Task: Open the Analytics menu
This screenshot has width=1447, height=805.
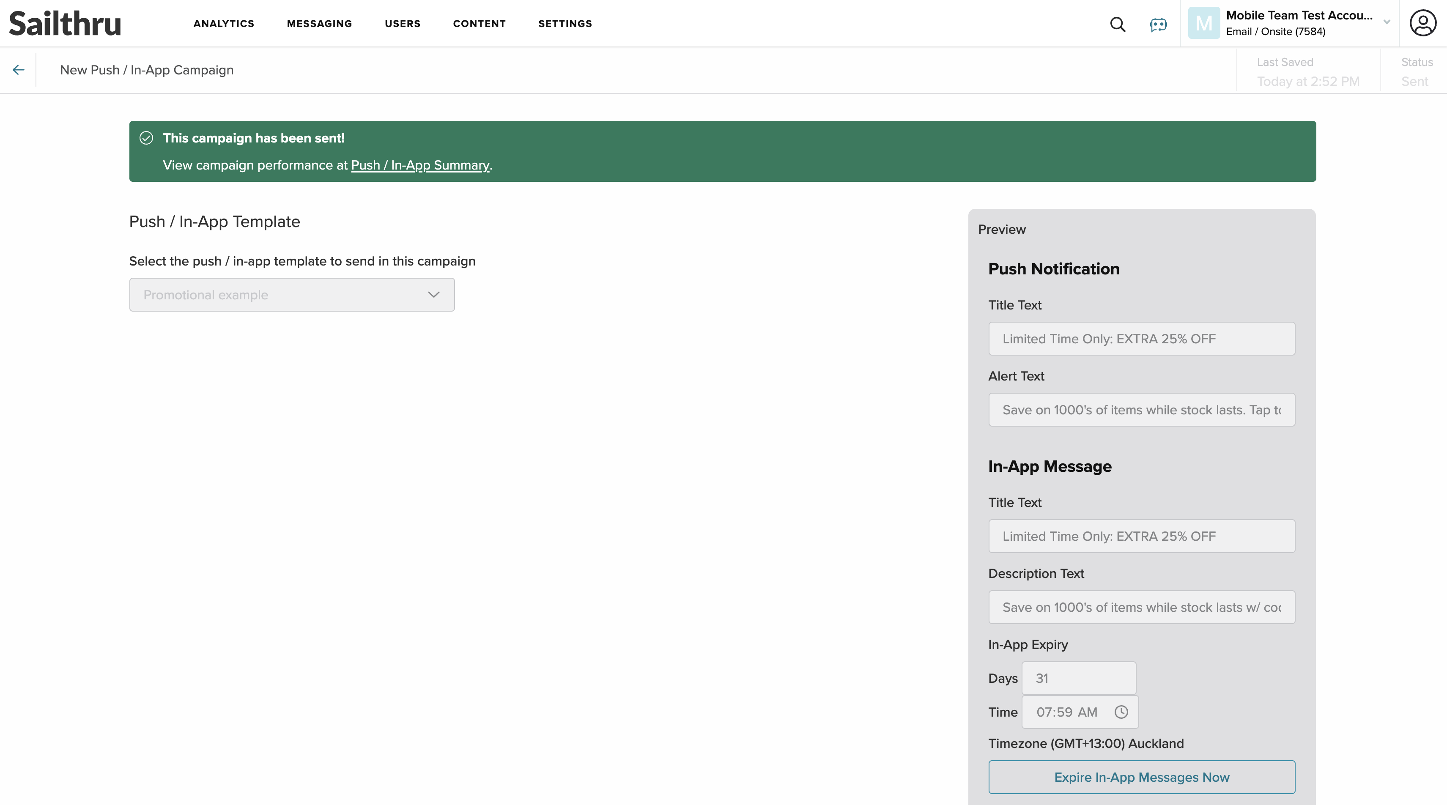Action: pos(224,24)
